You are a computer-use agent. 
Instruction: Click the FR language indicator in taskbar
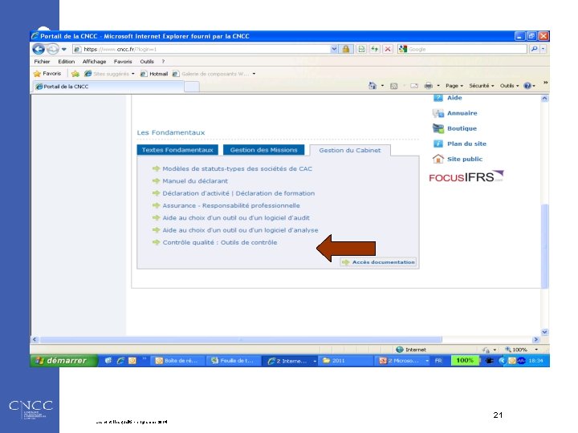click(x=438, y=361)
